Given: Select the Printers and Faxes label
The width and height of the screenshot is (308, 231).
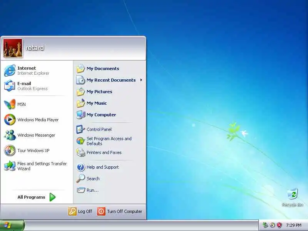Looking at the screenshot, I should [104, 152].
